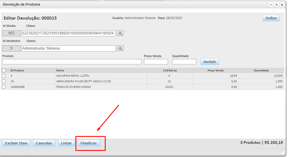This screenshot has height=157, width=289.
Task: Click Excluir Item button
Action: point(16,143)
